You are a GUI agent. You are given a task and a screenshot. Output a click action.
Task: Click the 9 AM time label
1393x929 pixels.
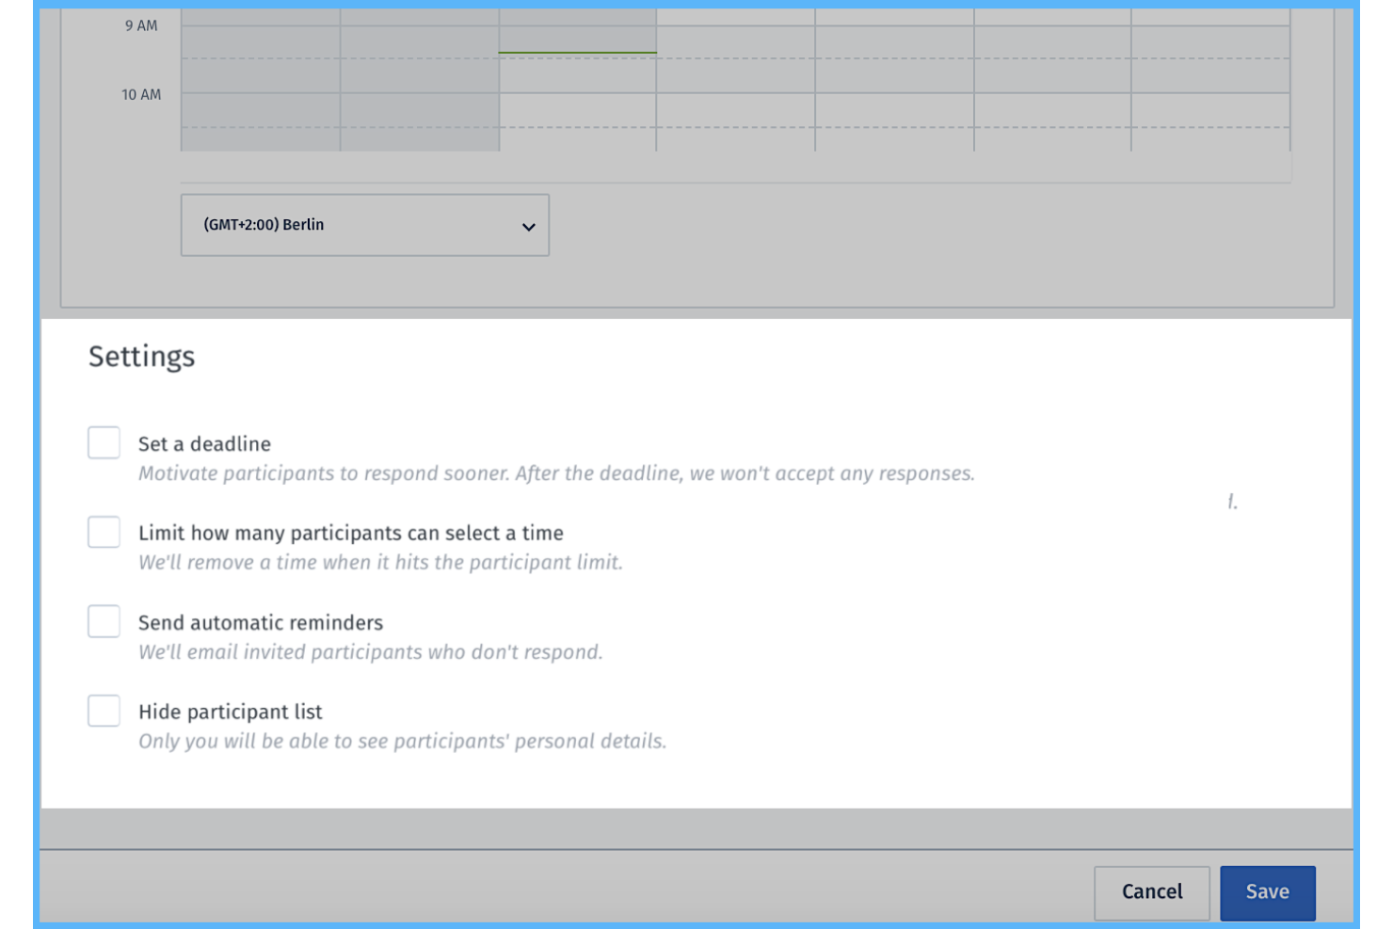(141, 25)
